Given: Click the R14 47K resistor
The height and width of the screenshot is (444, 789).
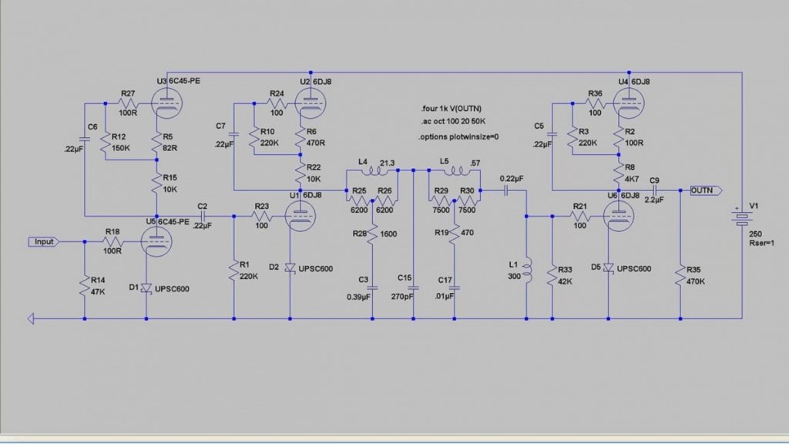Looking at the screenshot, I should tap(85, 285).
